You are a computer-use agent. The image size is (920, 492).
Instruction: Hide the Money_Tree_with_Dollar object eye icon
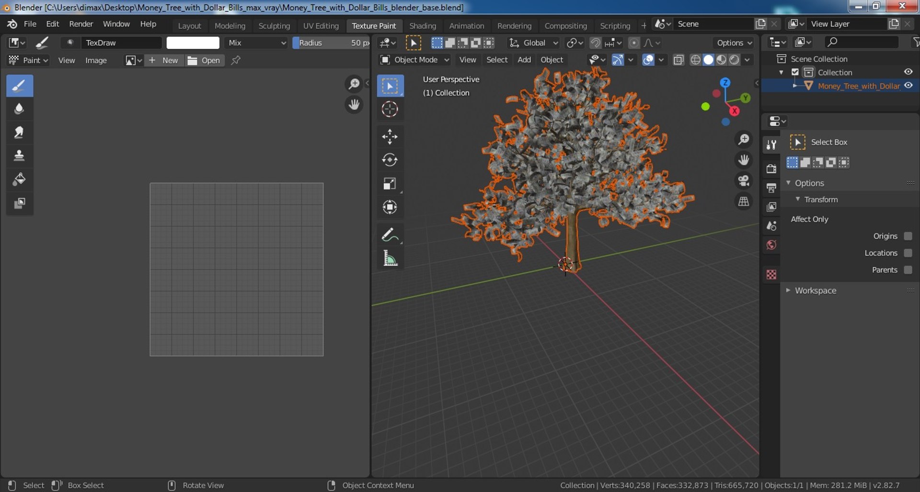coord(908,86)
